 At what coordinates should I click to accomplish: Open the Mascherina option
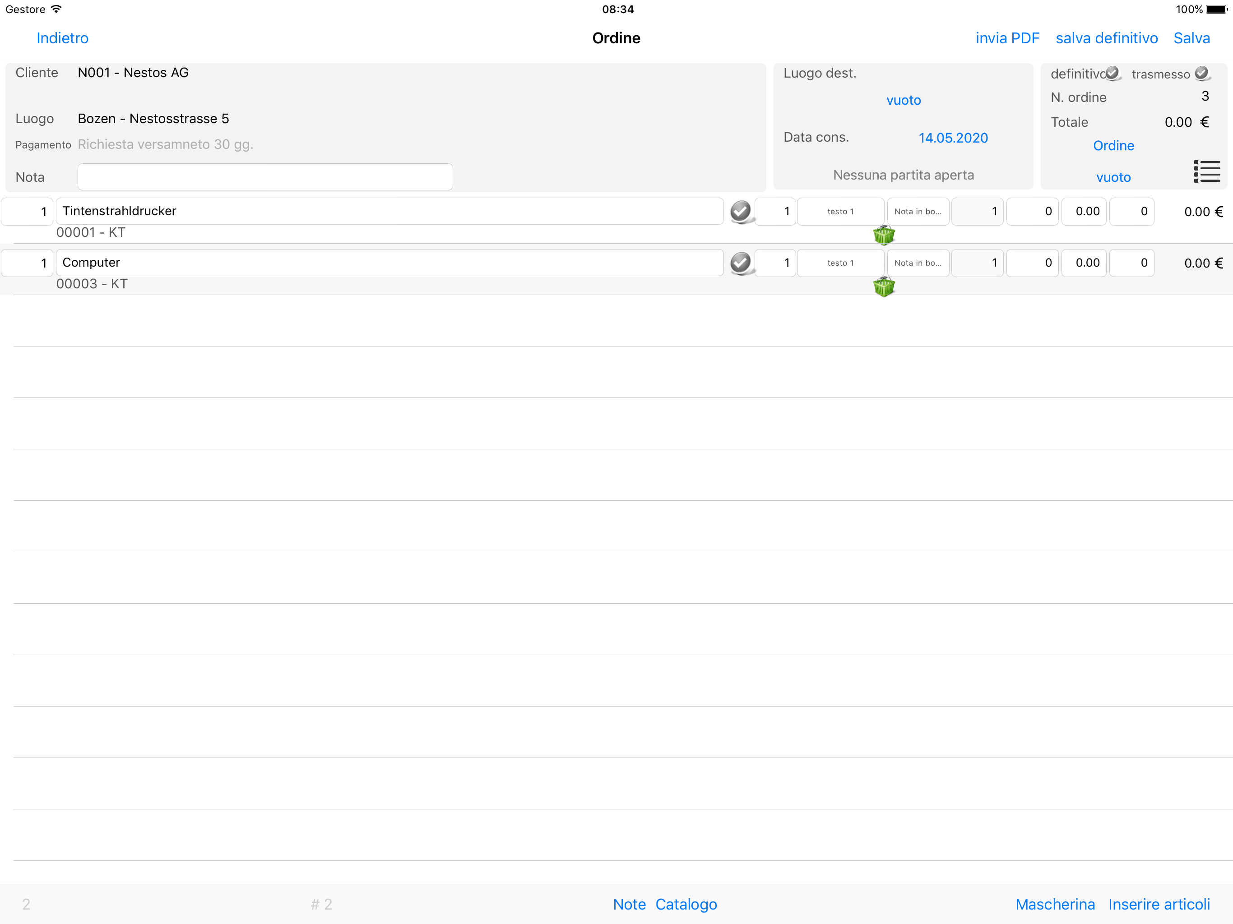coord(1055,904)
